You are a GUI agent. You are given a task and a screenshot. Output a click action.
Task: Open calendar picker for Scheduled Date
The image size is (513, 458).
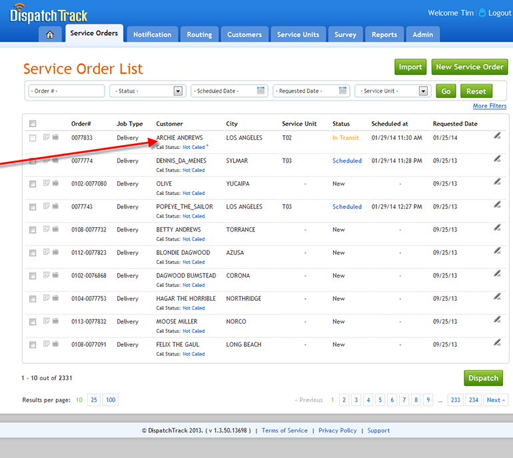tap(261, 91)
